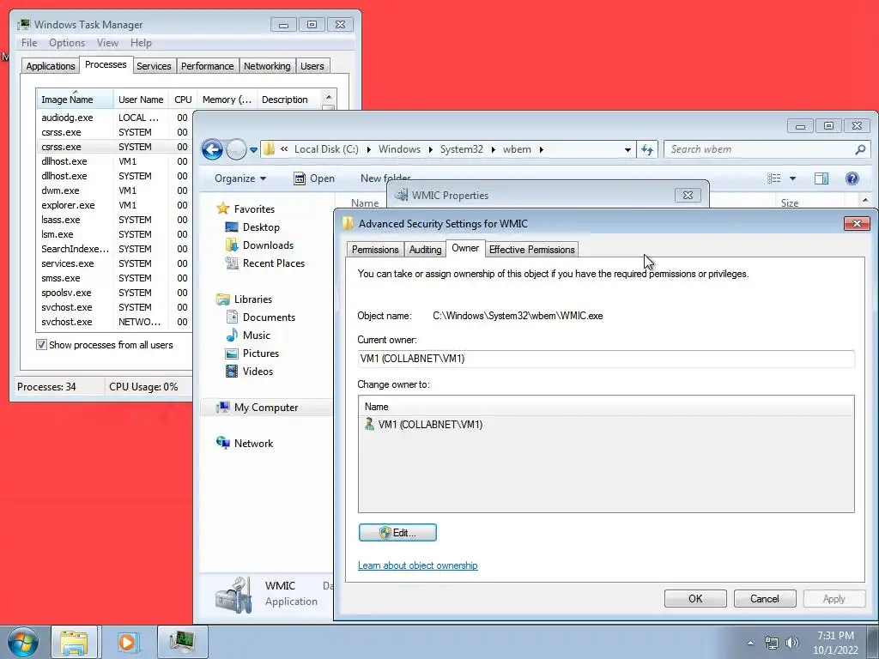Open recent pages dropdown beside navigation arrows
879x659 pixels.
click(x=253, y=150)
